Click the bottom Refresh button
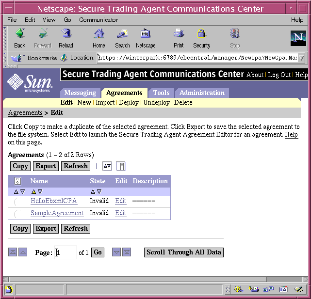Screen dimensions: 311x299 pos(76,229)
